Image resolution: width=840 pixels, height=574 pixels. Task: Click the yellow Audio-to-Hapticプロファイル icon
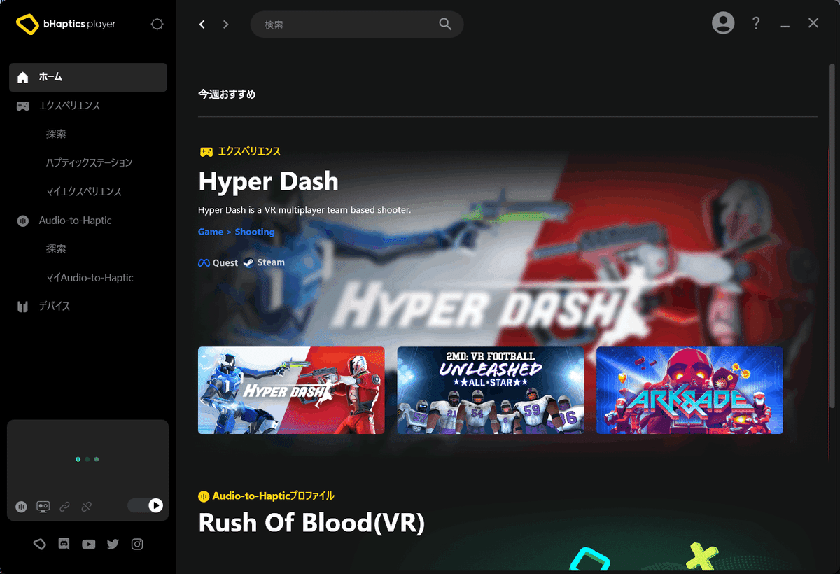tap(204, 496)
